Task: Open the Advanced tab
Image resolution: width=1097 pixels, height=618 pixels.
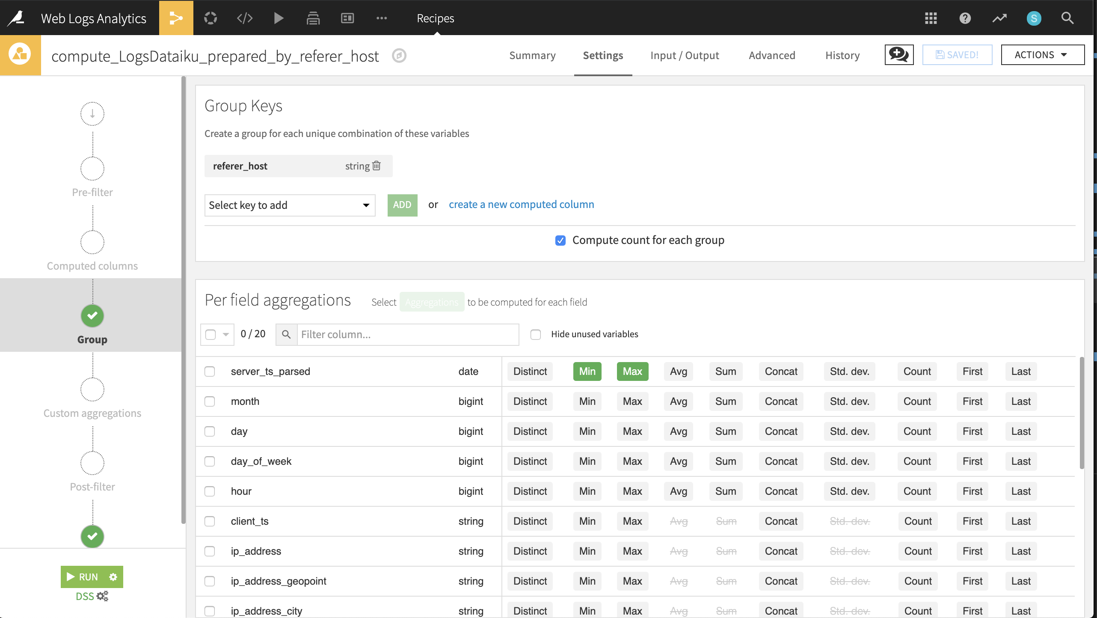Action: 772,55
